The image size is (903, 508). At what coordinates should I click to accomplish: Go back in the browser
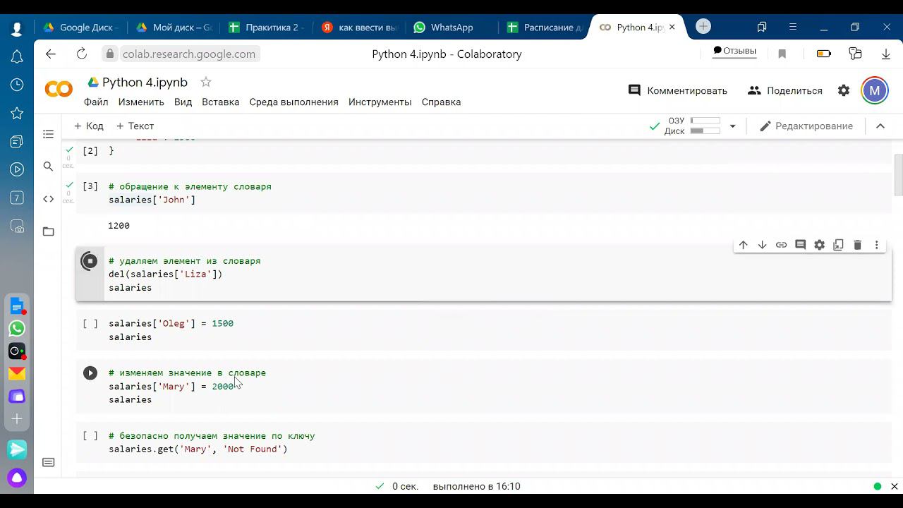click(50, 54)
